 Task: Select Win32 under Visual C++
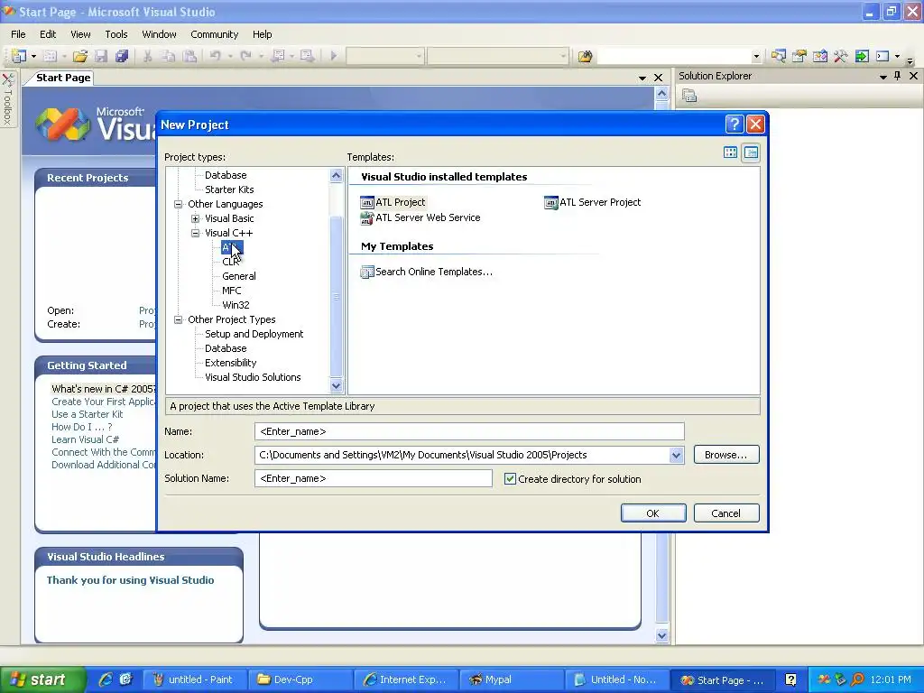(236, 305)
